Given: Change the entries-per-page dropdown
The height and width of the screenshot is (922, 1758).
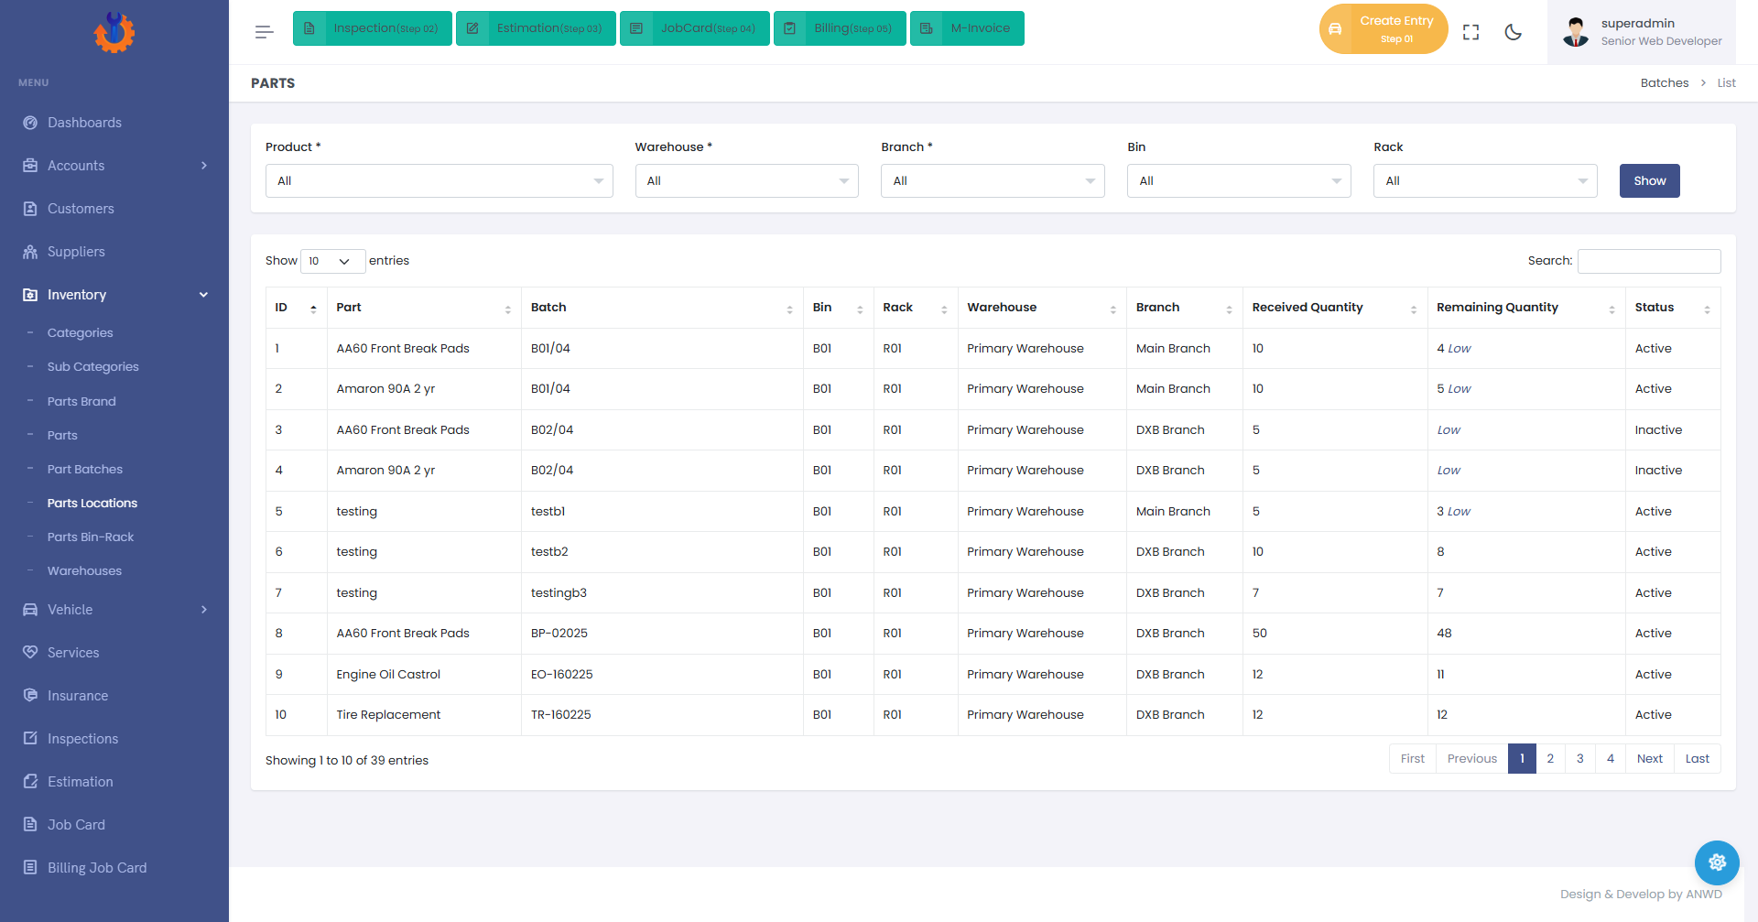Looking at the screenshot, I should (x=332, y=261).
